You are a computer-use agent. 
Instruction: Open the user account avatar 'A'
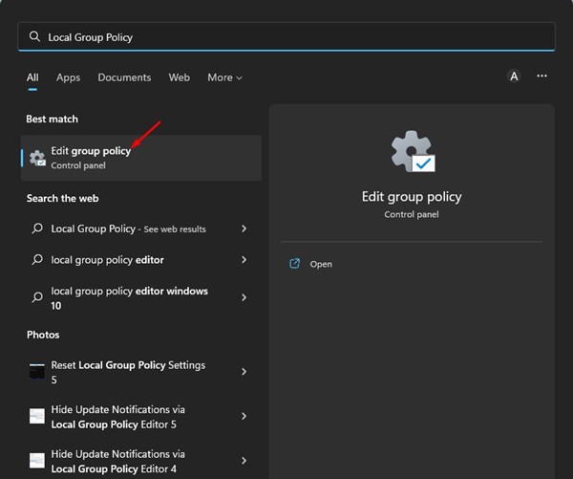(514, 76)
